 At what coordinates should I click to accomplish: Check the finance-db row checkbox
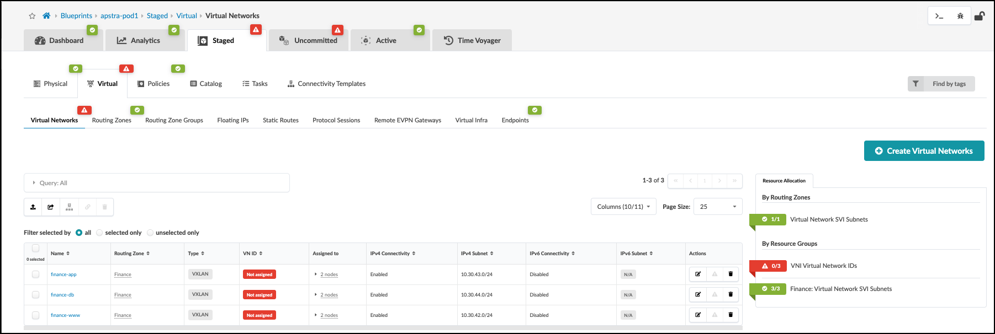coord(36,295)
